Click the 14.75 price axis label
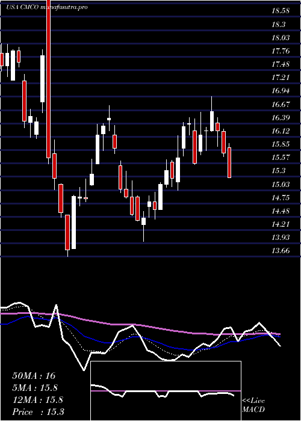 click(280, 198)
